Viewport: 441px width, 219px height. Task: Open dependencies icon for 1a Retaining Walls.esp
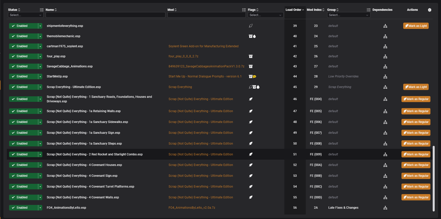pos(385,111)
